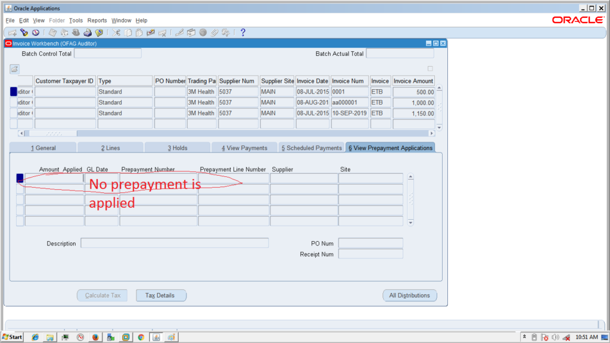Select record indicator for invoice 0001 row
The image size is (610, 343).
coord(14,92)
